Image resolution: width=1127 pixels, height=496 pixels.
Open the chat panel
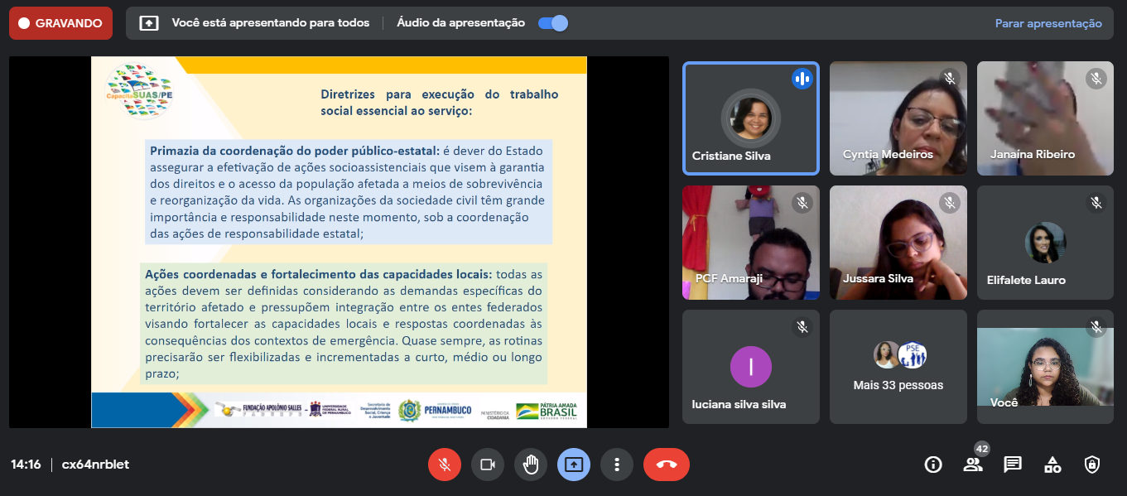(x=1013, y=465)
